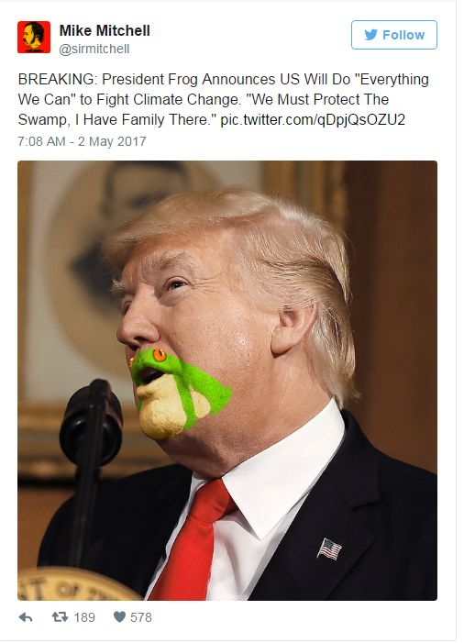464x643 pixels.
Task: Click the 189 retweet count
Action: click(84, 617)
